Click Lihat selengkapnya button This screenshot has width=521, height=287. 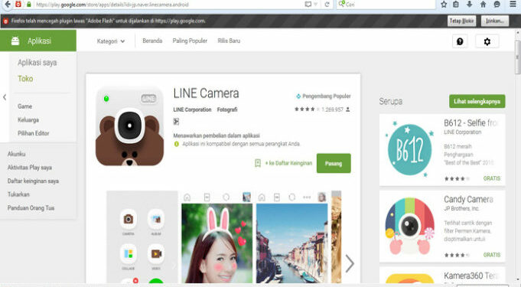pos(477,102)
